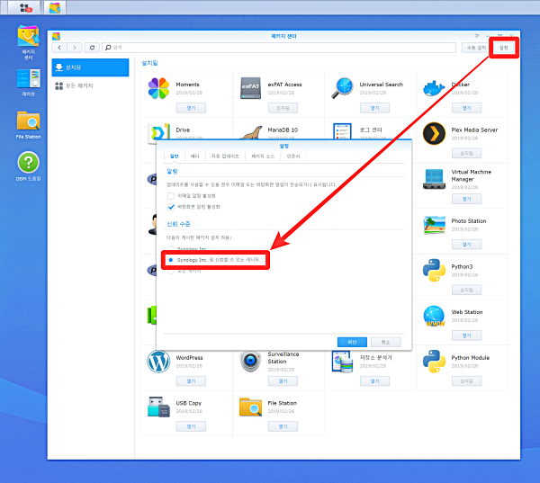This screenshot has width=540, height=483.
Task: Switch to Beta (베타) settings tab
Action: tap(195, 157)
